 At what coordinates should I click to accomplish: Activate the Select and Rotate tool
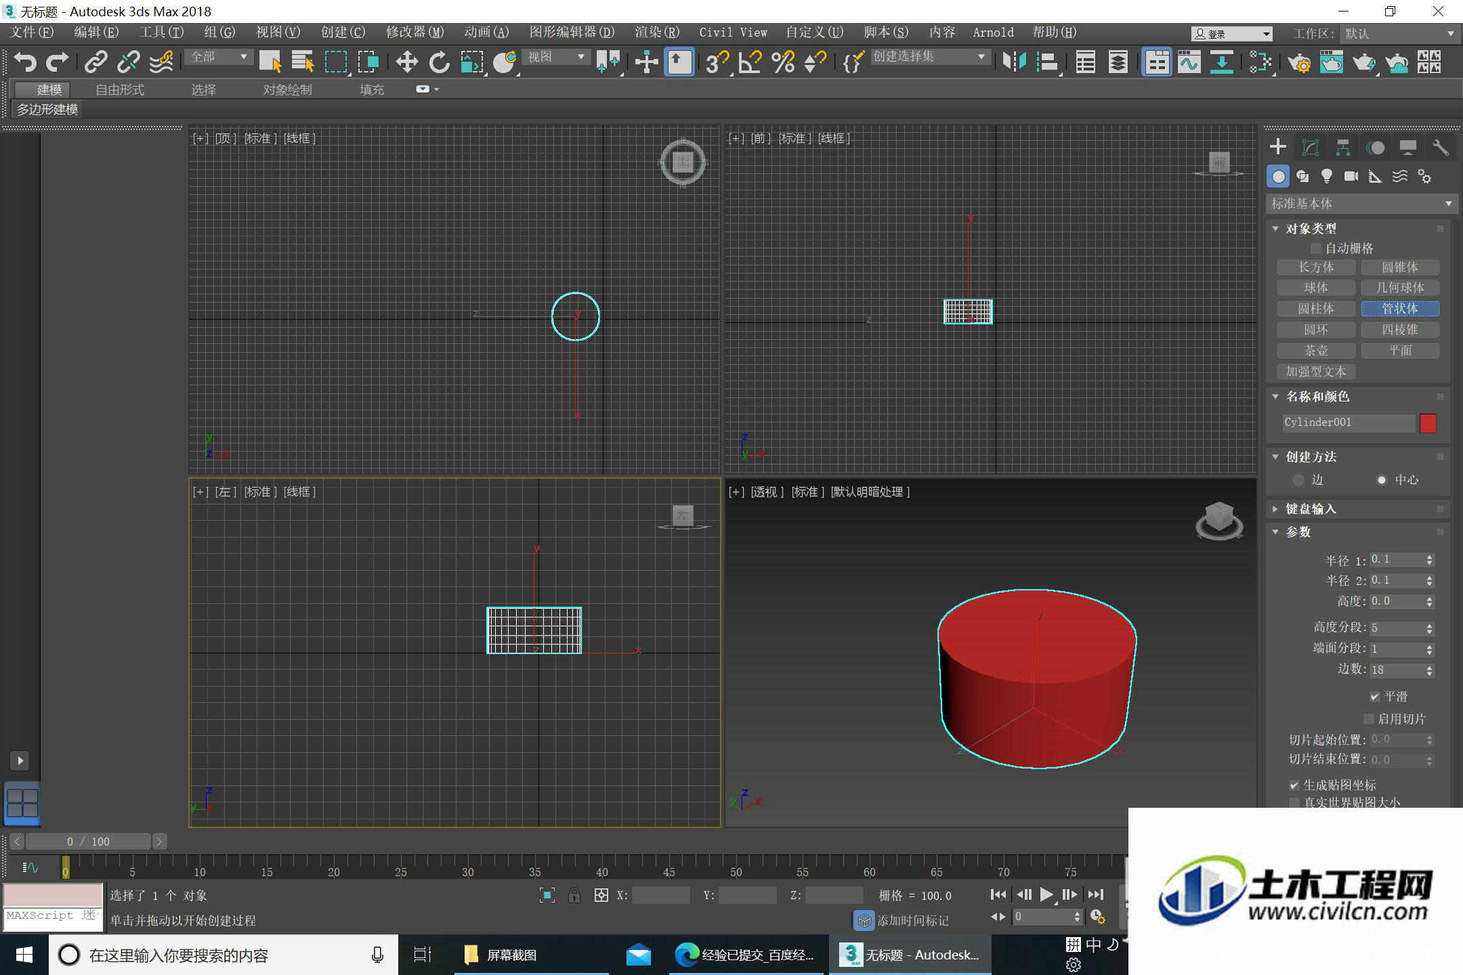click(440, 62)
